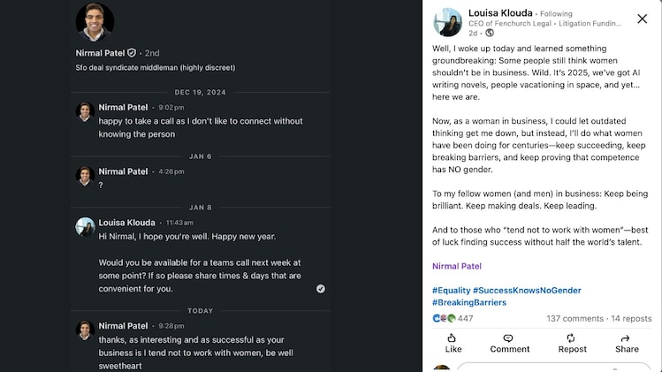Open Louisa Klouda's avatar in post header
The height and width of the screenshot is (372, 662).
pyautogui.click(x=448, y=22)
